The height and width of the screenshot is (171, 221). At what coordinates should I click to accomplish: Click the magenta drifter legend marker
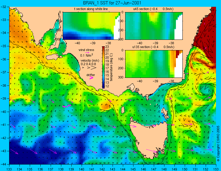click(91, 78)
